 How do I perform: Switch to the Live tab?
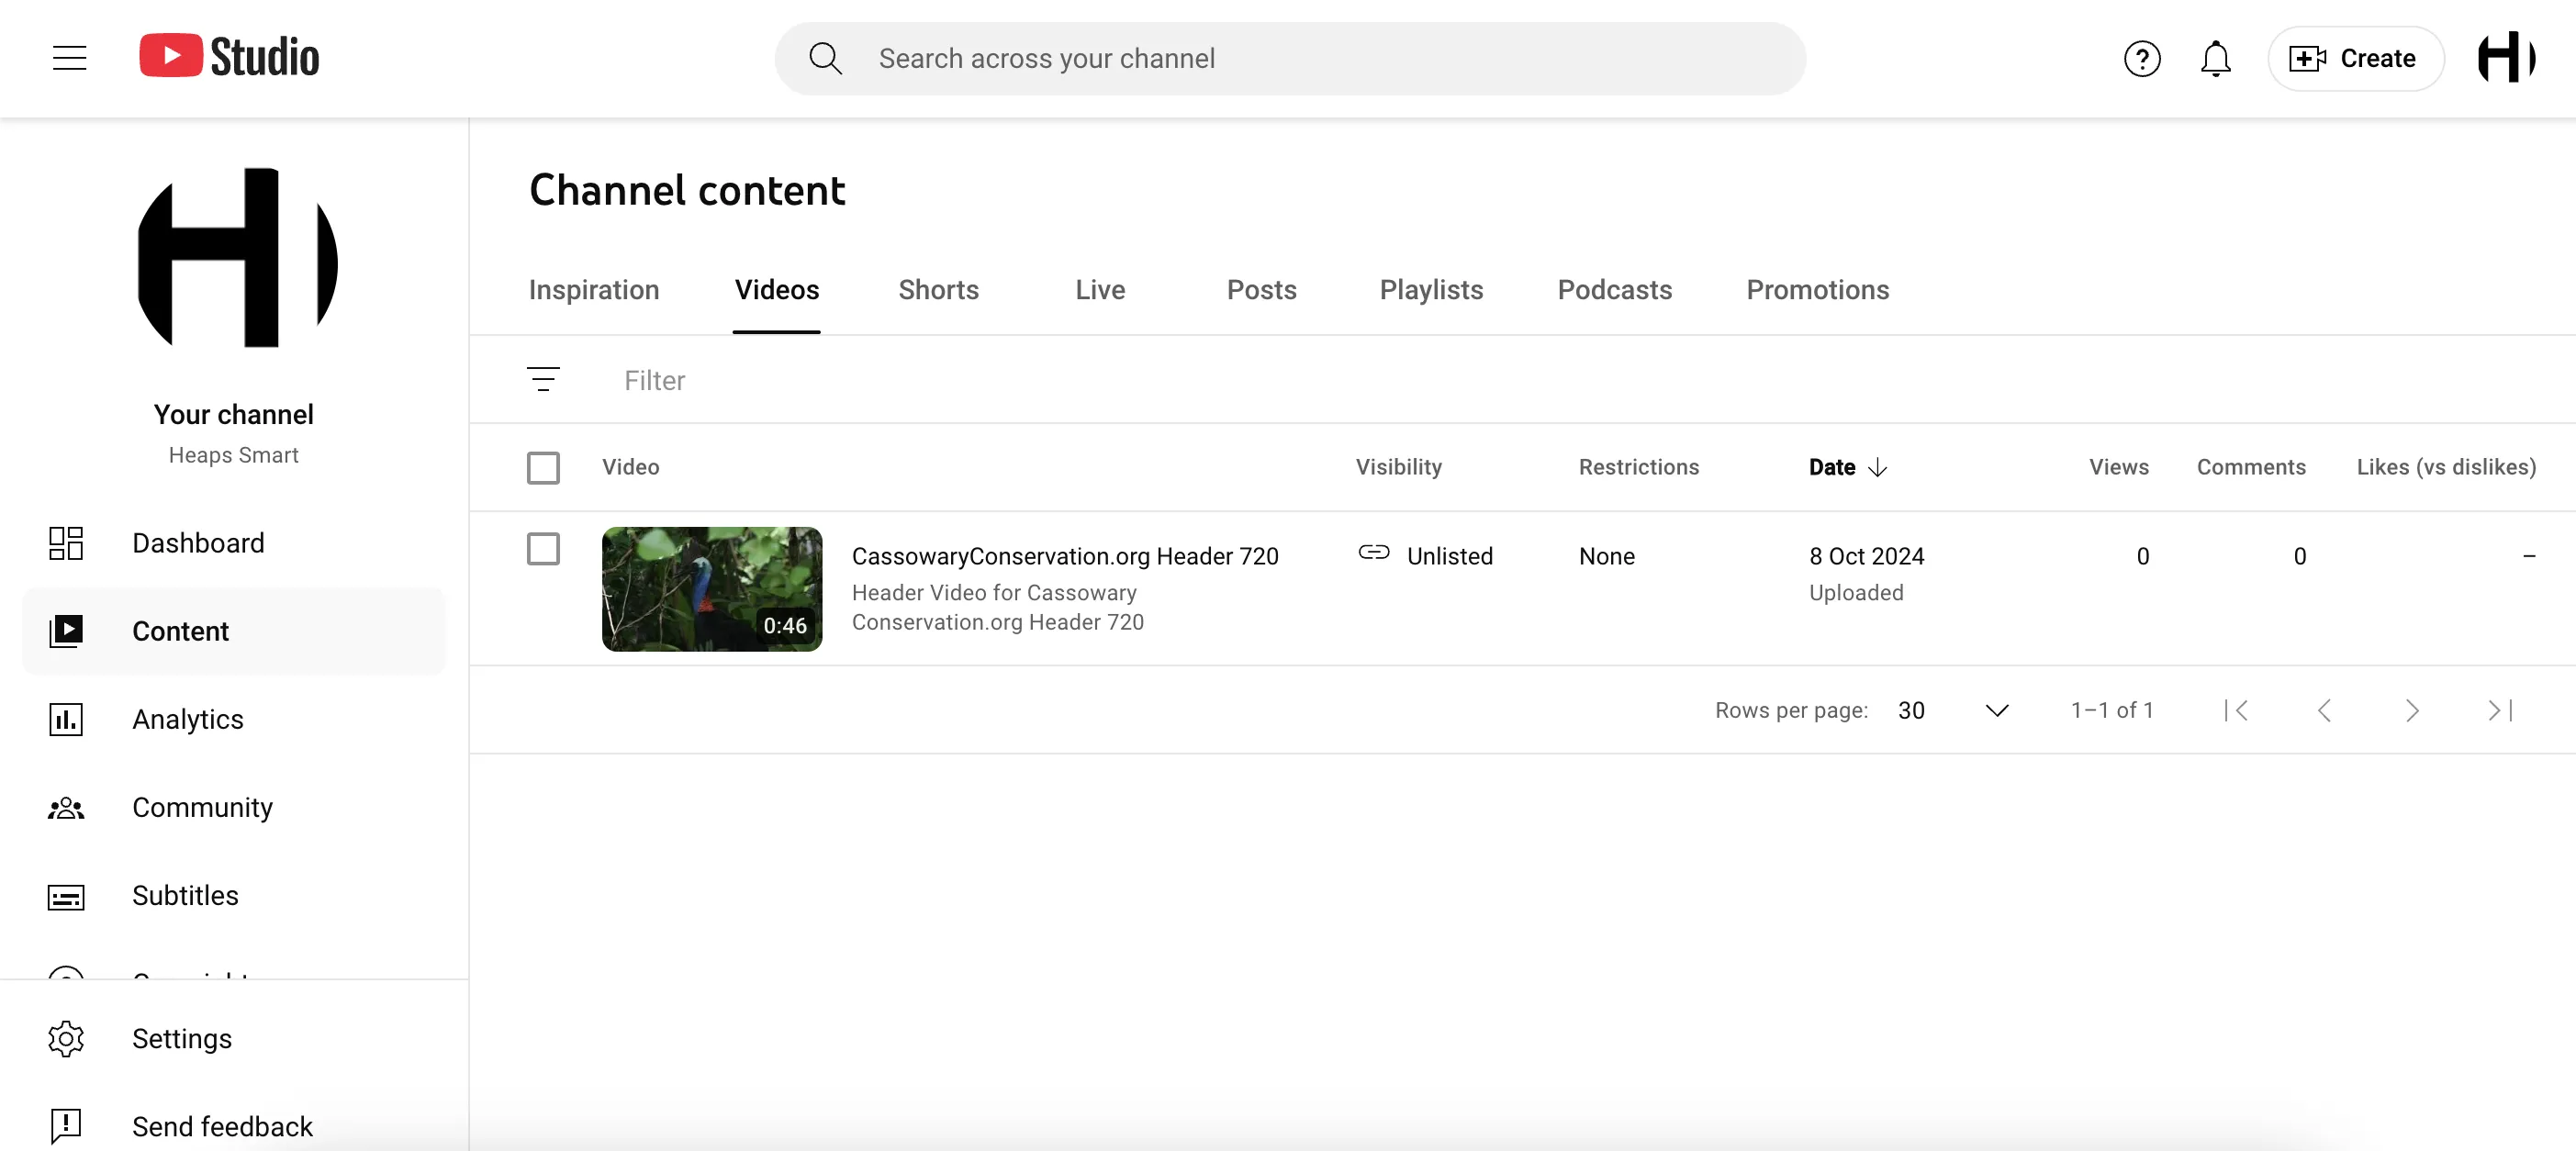(1100, 290)
